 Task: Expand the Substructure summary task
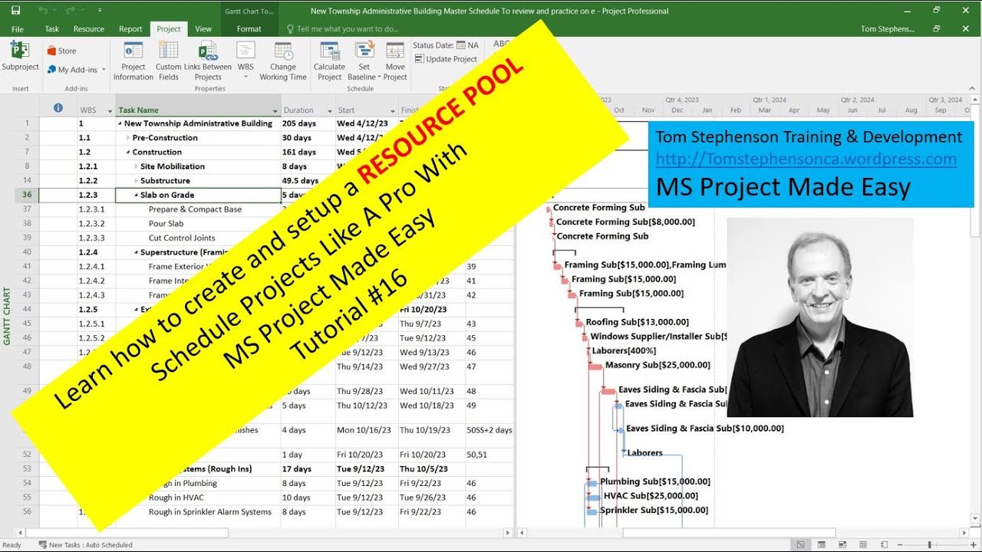point(136,181)
